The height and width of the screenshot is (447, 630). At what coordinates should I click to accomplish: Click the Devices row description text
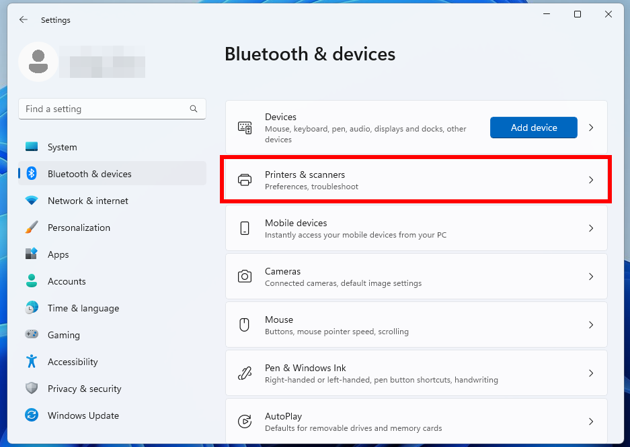coord(366,134)
